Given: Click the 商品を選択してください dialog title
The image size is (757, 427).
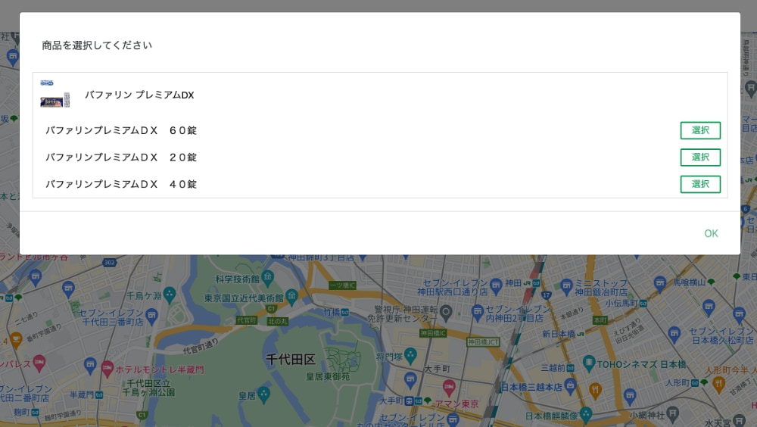Looking at the screenshot, I should pos(97,45).
